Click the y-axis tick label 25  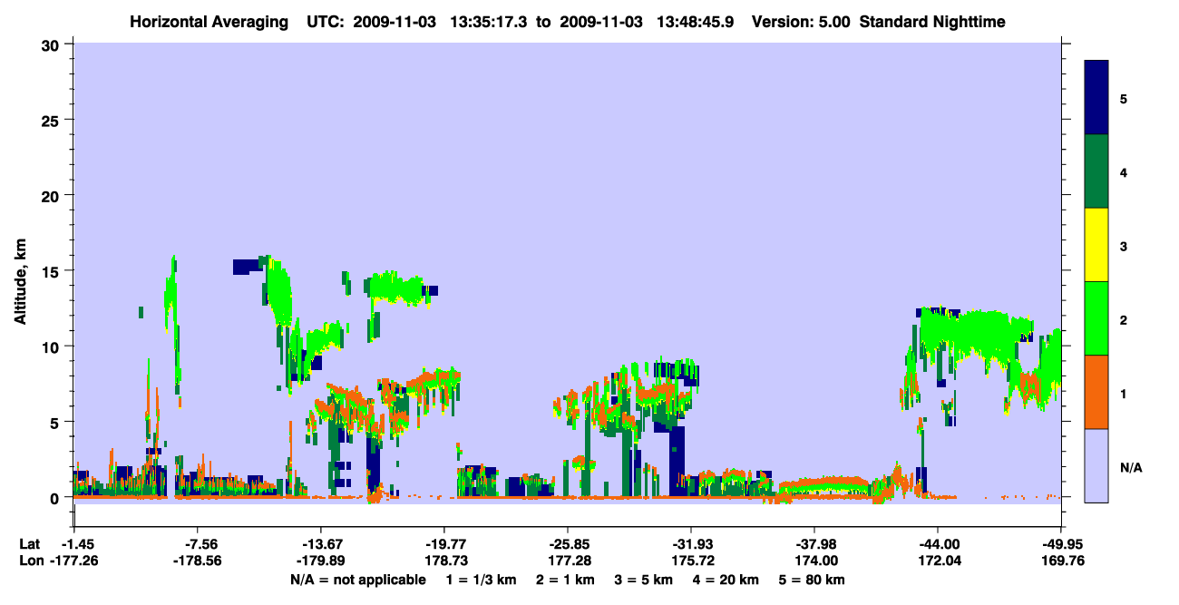point(53,120)
